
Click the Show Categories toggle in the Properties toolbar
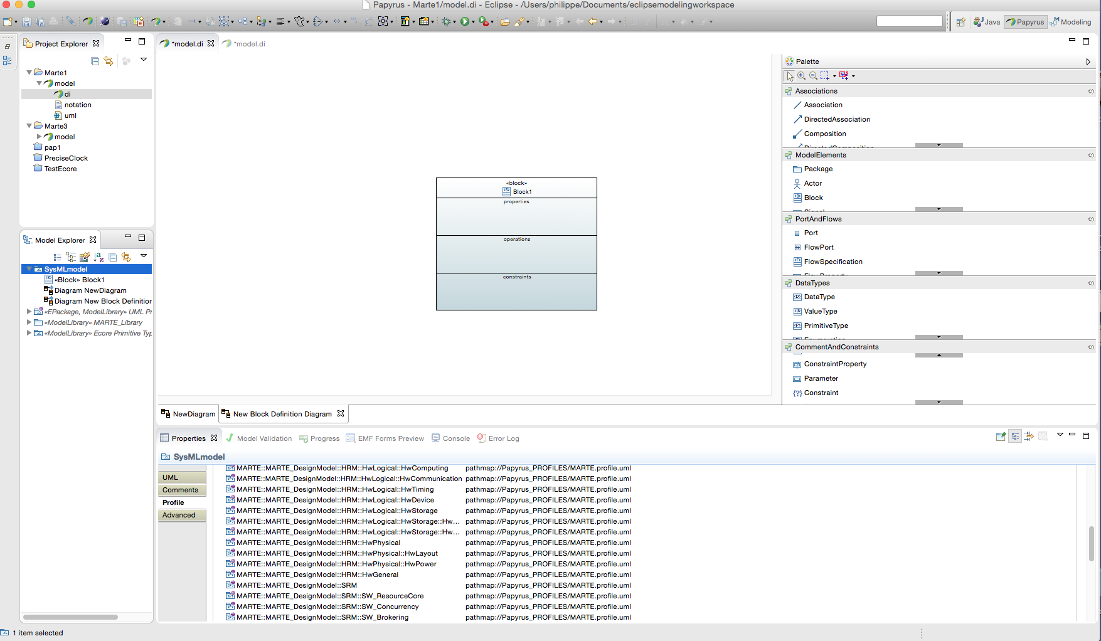coord(1015,437)
